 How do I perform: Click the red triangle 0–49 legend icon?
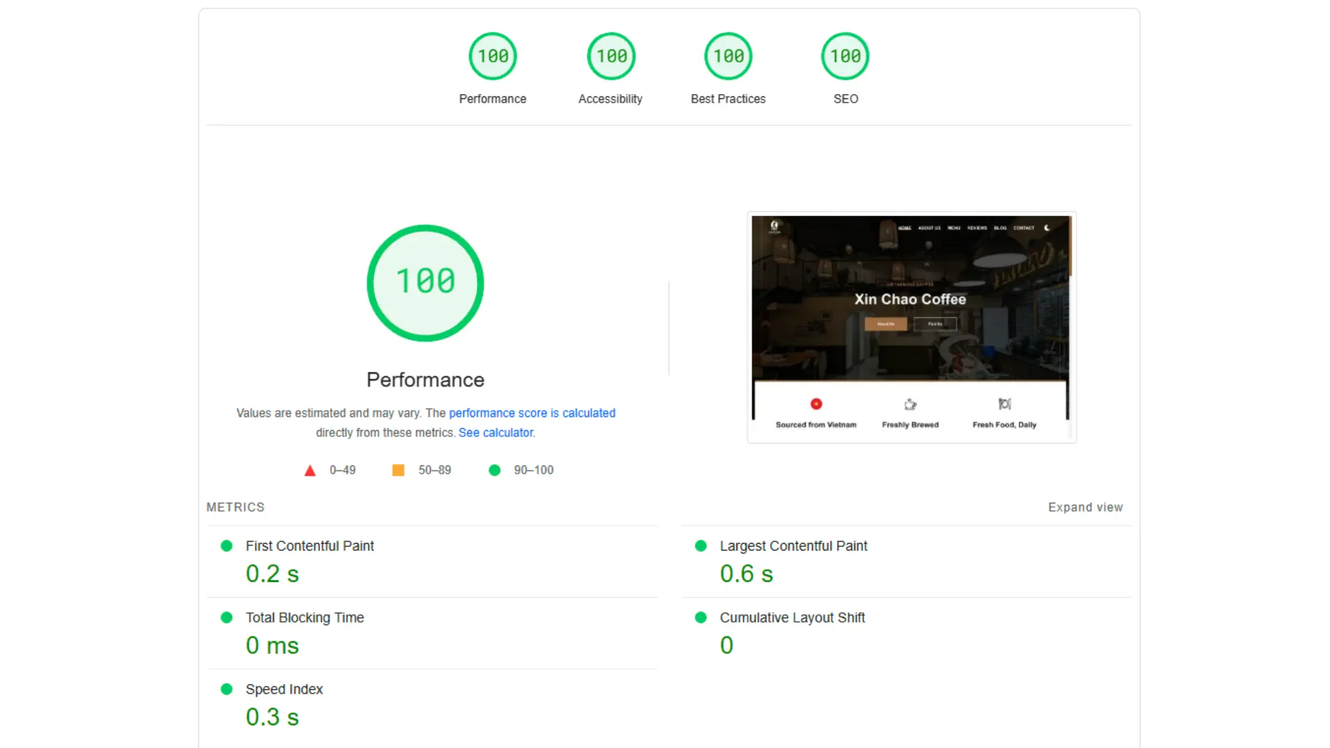pos(310,470)
